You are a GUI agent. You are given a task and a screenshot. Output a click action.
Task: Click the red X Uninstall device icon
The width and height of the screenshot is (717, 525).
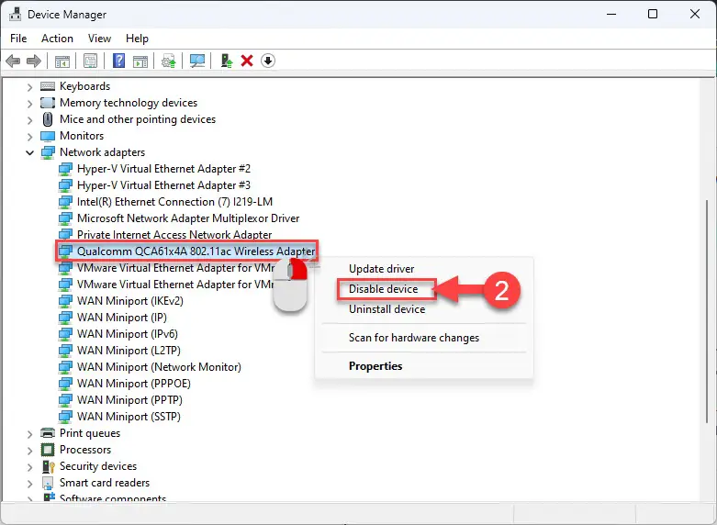pos(247,61)
